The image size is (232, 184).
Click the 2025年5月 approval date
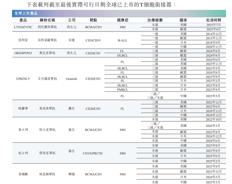(x=213, y=96)
